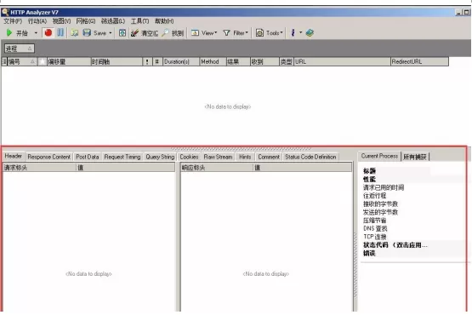Click the # column header
Screen dimensions: 472x315
pos(157,62)
